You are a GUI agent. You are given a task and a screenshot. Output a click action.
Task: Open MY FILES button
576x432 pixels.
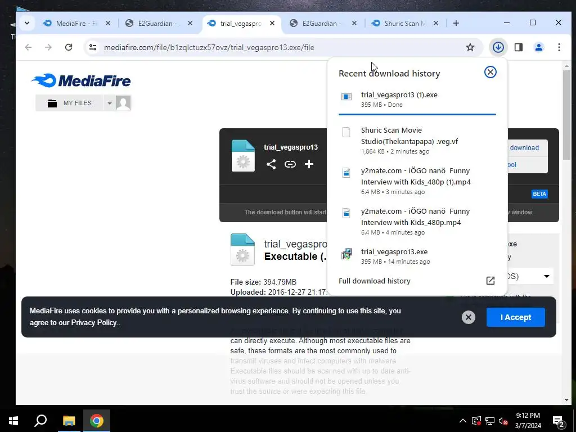[x=69, y=103]
